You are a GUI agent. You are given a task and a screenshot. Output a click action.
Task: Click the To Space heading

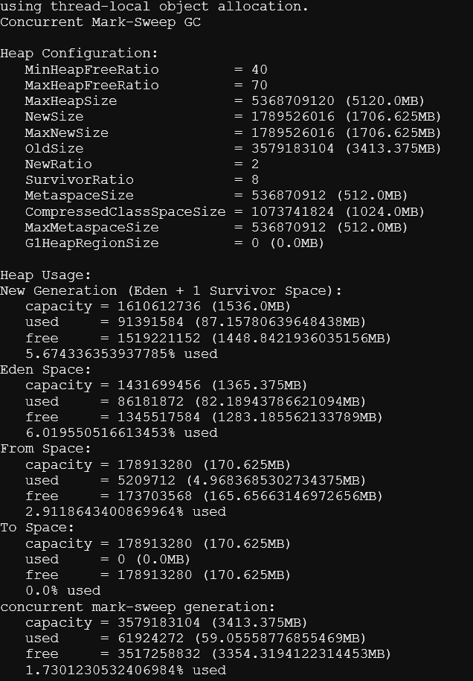click(37, 528)
